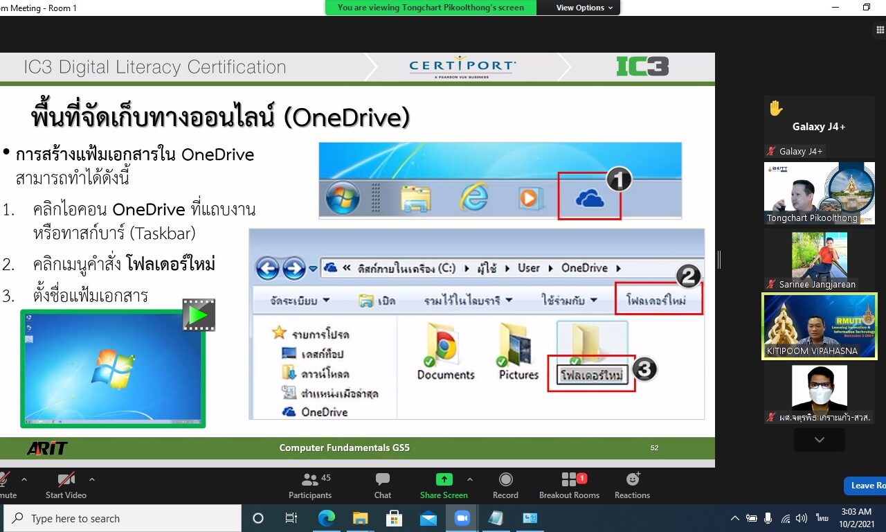The image size is (886, 532).
Task: Open Microsoft Store from the taskbar
Action: 395,518
